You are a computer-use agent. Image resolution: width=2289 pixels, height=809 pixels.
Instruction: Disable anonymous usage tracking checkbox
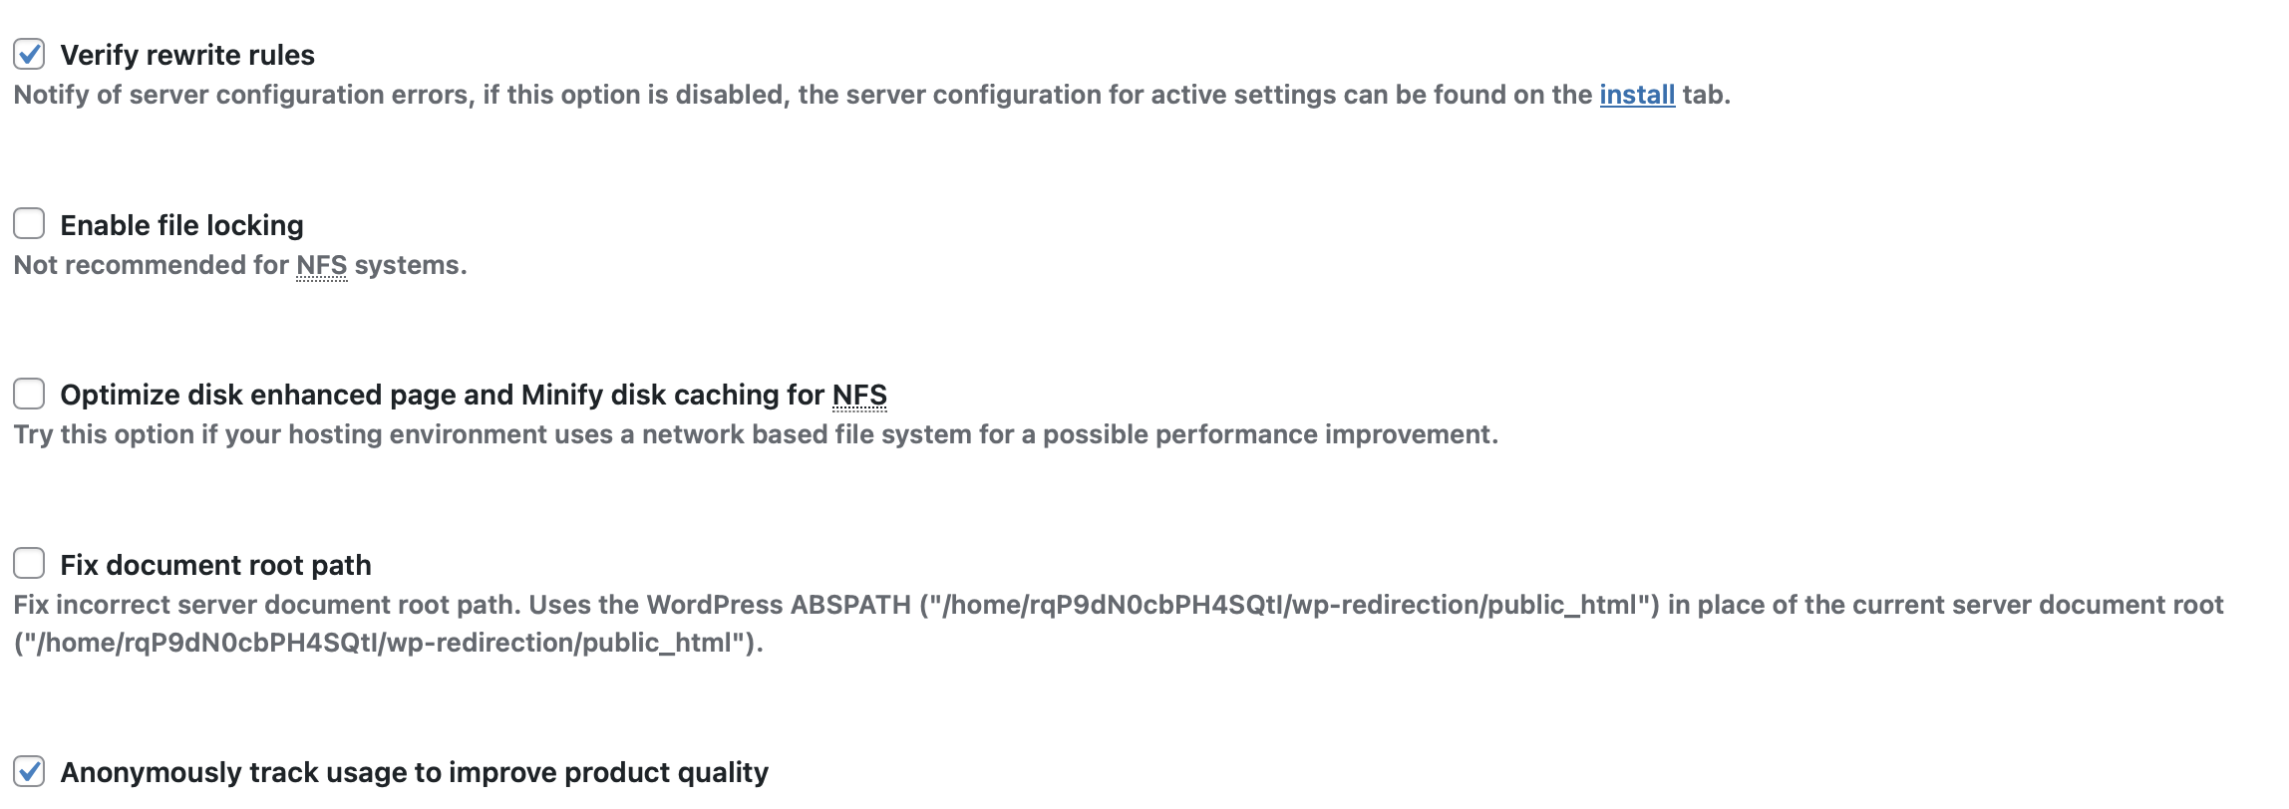pos(29,771)
